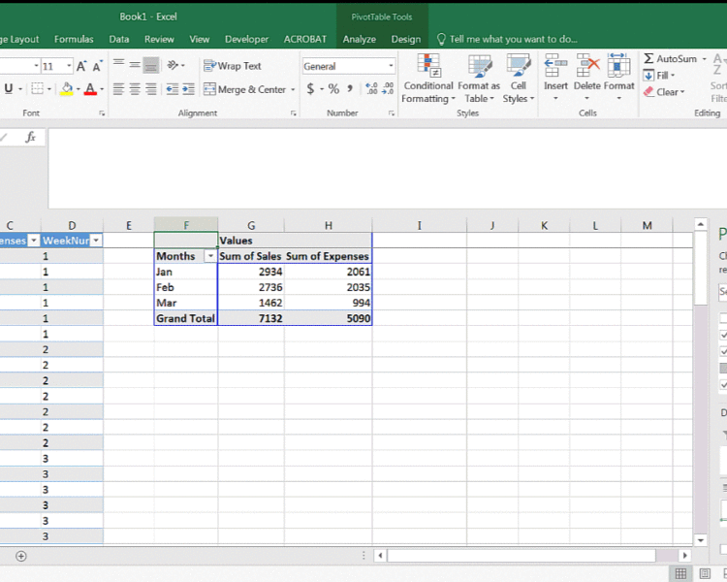Click the Increase Font Size icon
This screenshot has height=582, width=727.
pos(82,66)
